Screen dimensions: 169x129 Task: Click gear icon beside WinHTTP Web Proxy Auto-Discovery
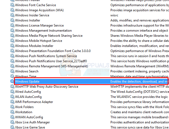tap(12, 87)
